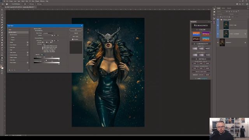Toggle visibility of the selected luminosity layer

[217, 34]
